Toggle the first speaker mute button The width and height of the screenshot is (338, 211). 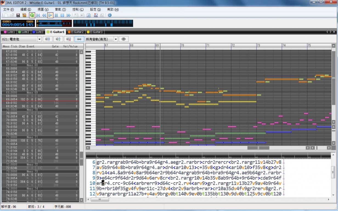[x=47, y=39]
